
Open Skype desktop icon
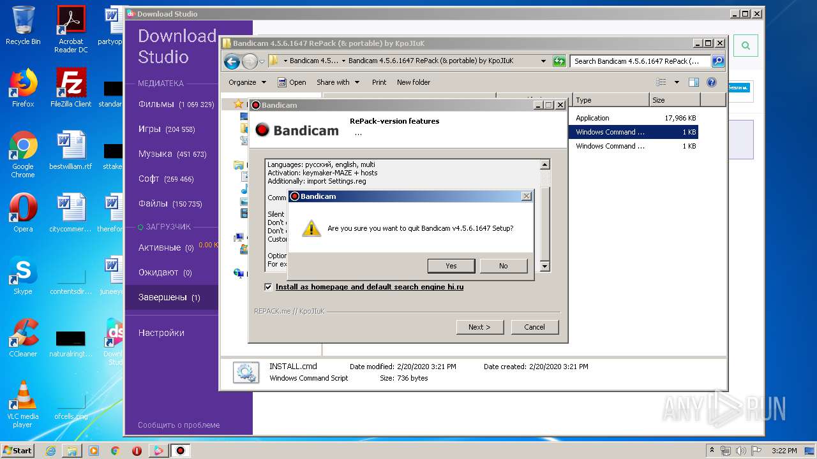tap(23, 275)
